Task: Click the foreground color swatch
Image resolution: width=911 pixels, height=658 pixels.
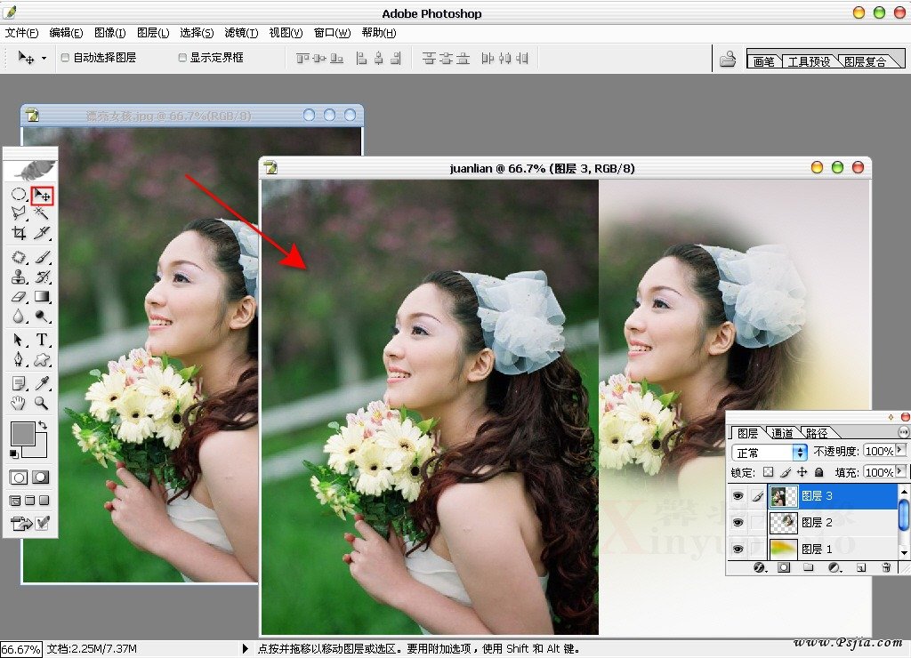Action: (22, 434)
